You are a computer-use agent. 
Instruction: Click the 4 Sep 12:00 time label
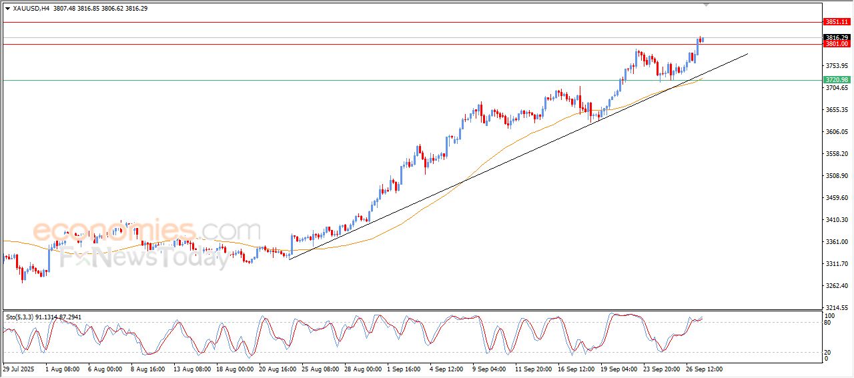tap(447, 368)
